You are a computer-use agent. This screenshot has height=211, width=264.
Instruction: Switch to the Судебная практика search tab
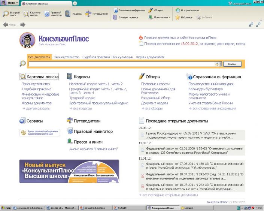[96, 57]
